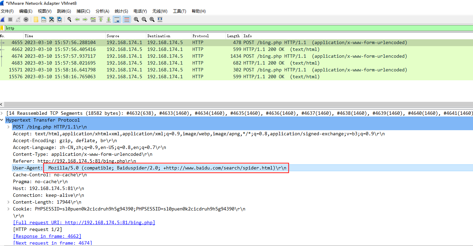Viewport: 473px width, 246px height.
Task: Select the User-Agent Baiduspider header line
Action: pos(236,168)
